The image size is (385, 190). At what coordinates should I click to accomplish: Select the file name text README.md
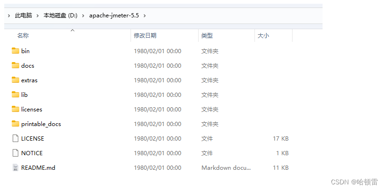(38, 168)
